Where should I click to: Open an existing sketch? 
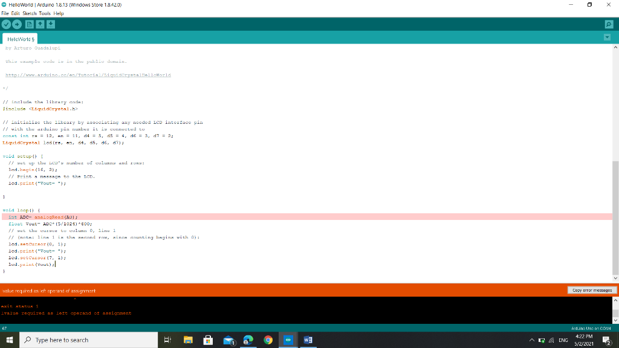[40, 24]
